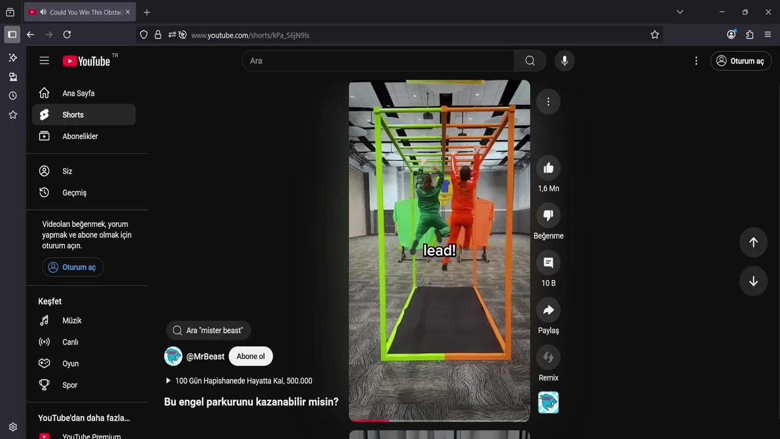Open YouTube Premium link
Viewport: 780px width, 439px height.
pyautogui.click(x=83, y=436)
